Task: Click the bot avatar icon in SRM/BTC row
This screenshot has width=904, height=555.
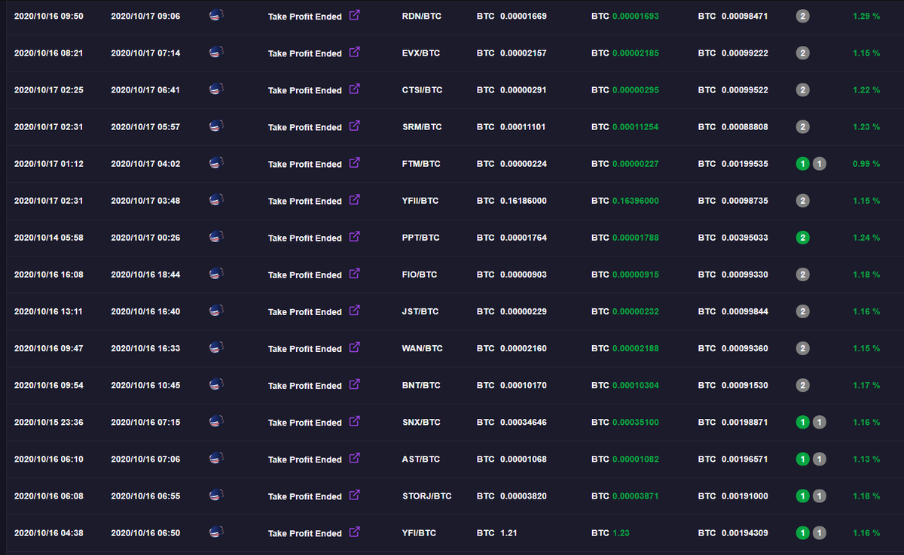Action: pos(216,126)
